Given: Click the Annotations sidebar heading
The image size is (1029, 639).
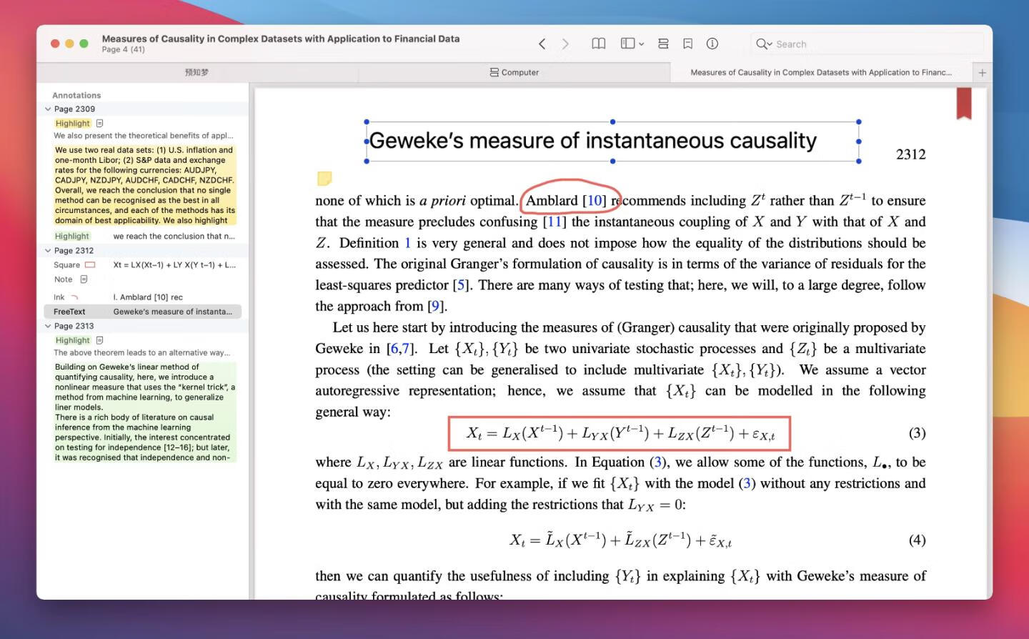Looking at the screenshot, I should point(76,95).
